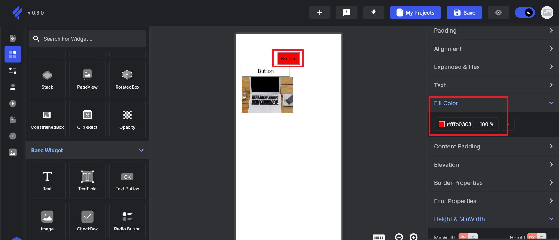Click the download icon in top toolbar
This screenshot has width=559, height=240.
tap(373, 12)
